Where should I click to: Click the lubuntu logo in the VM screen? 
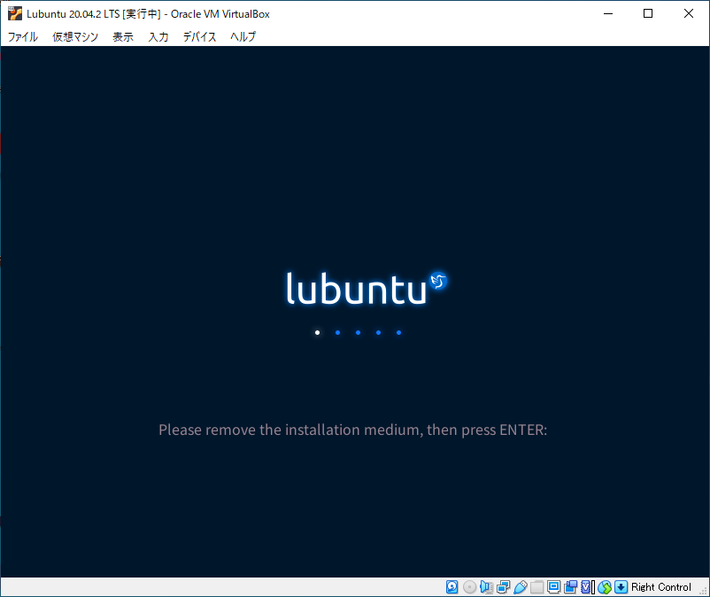pos(367,288)
